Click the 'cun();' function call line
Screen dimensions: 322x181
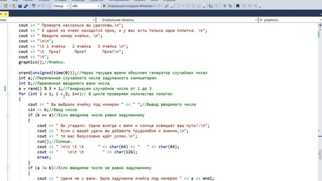pos(55,142)
